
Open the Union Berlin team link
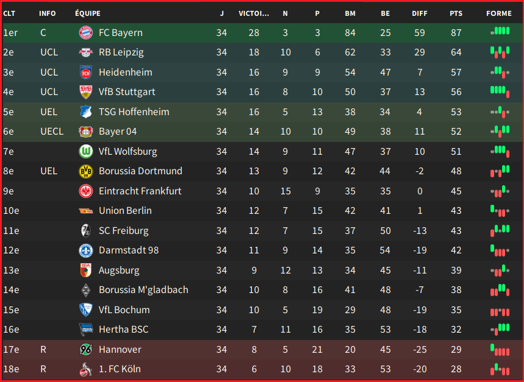click(126, 211)
